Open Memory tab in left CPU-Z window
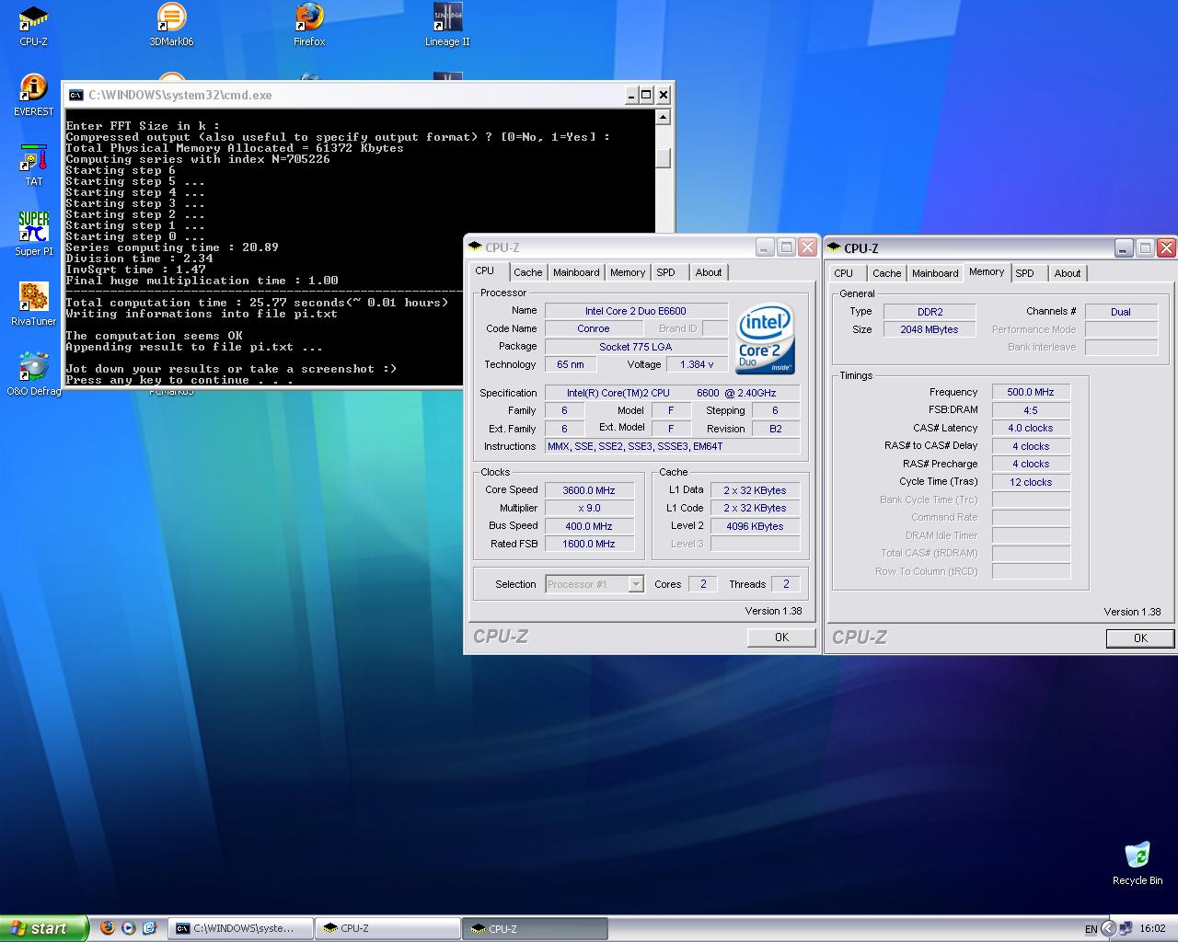Screen dimensions: 1178x942 tap(628, 272)
